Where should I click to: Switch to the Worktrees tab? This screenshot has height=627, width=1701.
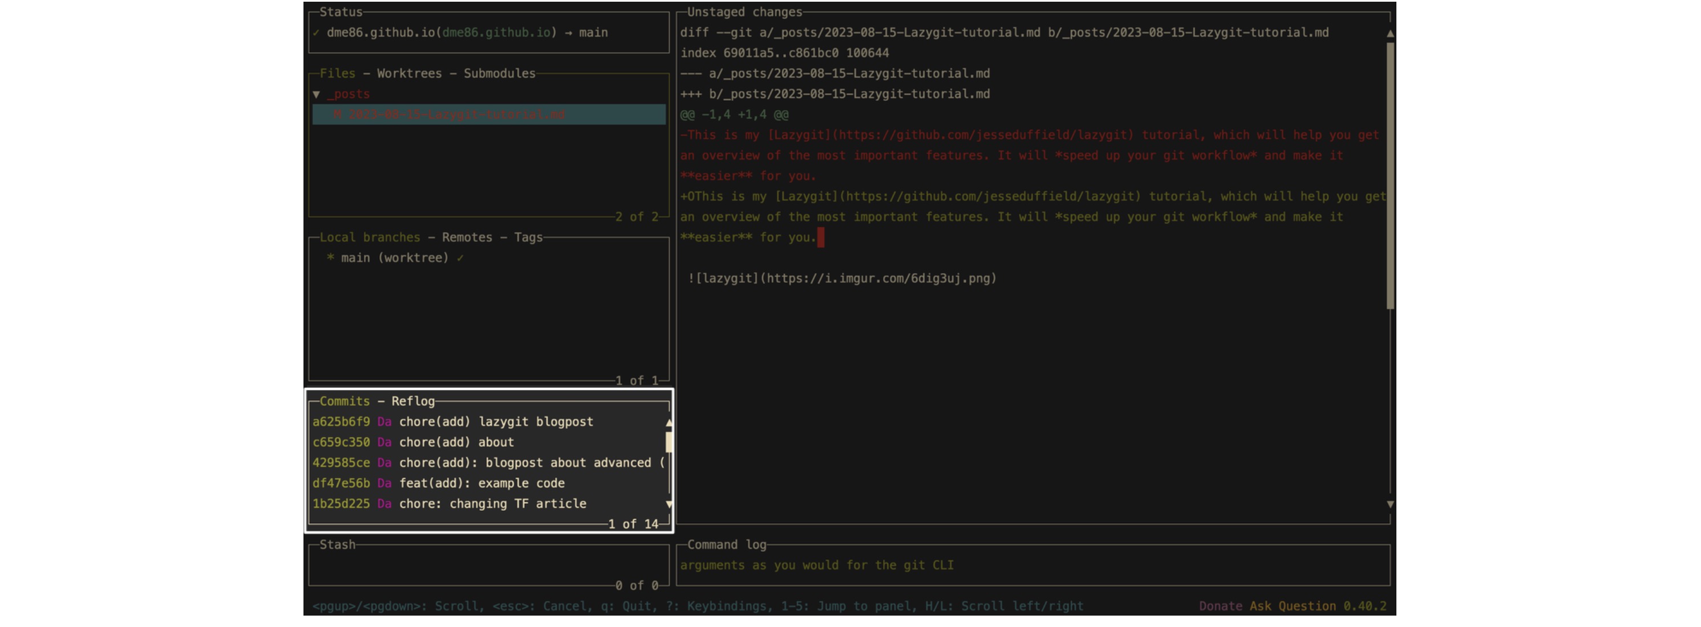coord(409,74)
